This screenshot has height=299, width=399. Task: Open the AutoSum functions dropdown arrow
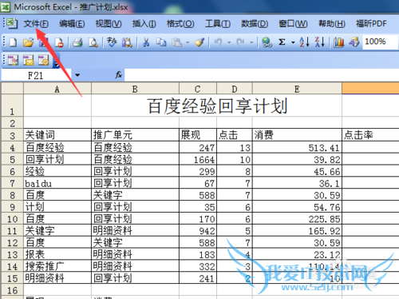point(293,42)
